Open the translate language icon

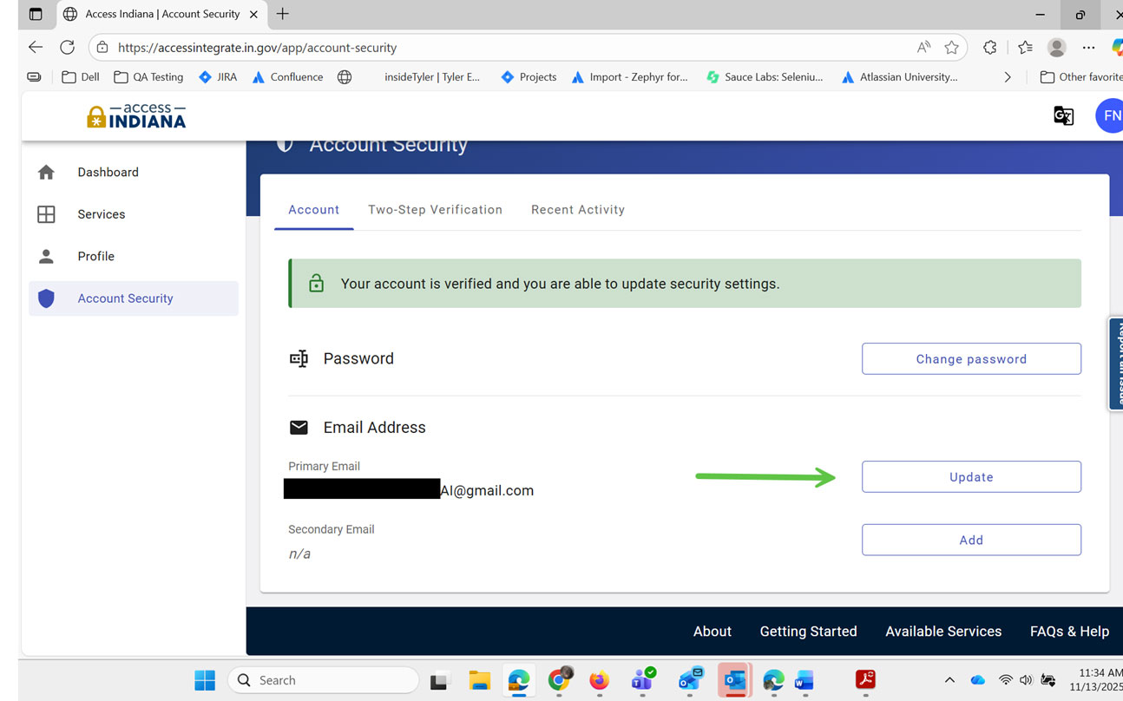[1063, 116]
